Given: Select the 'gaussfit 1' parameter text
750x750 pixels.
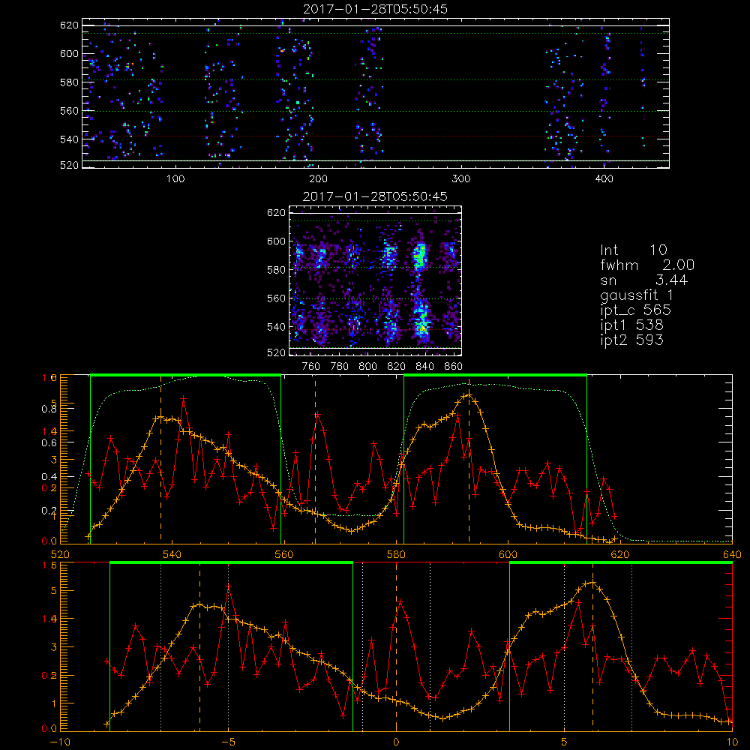Looking at the screenshot, I should tap(637, 295).
